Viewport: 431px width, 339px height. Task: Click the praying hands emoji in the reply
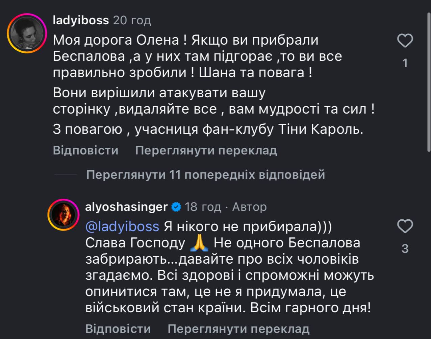coord(200,243)
